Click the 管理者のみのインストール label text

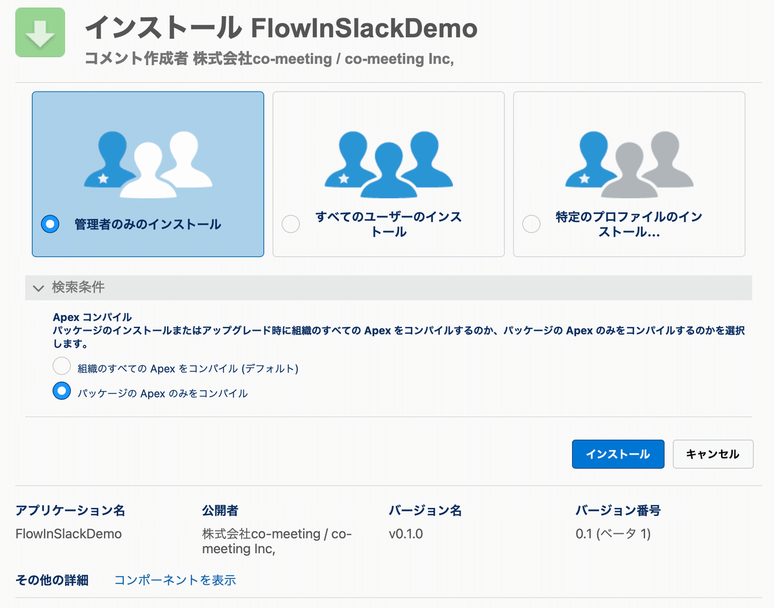click(148, 224)
